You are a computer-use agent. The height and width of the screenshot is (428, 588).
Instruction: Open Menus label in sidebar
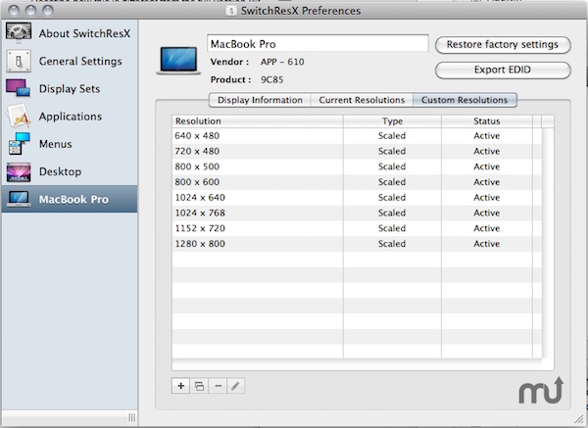pos(55,144)
